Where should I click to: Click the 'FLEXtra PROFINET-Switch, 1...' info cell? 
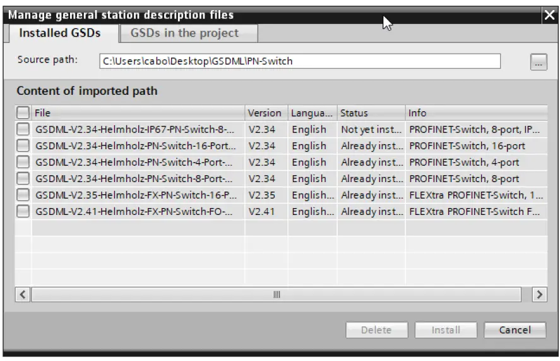477,195
